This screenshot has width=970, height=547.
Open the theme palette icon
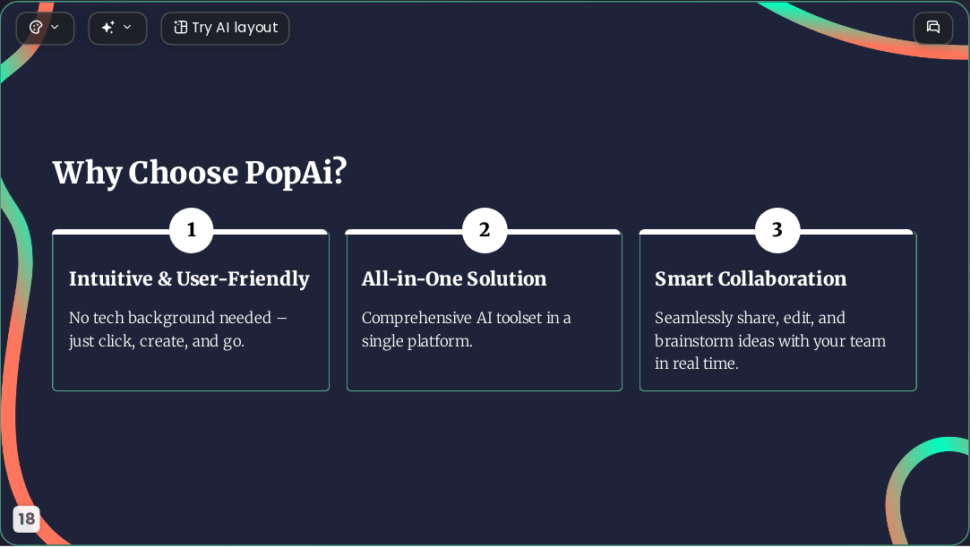point(36,27)
